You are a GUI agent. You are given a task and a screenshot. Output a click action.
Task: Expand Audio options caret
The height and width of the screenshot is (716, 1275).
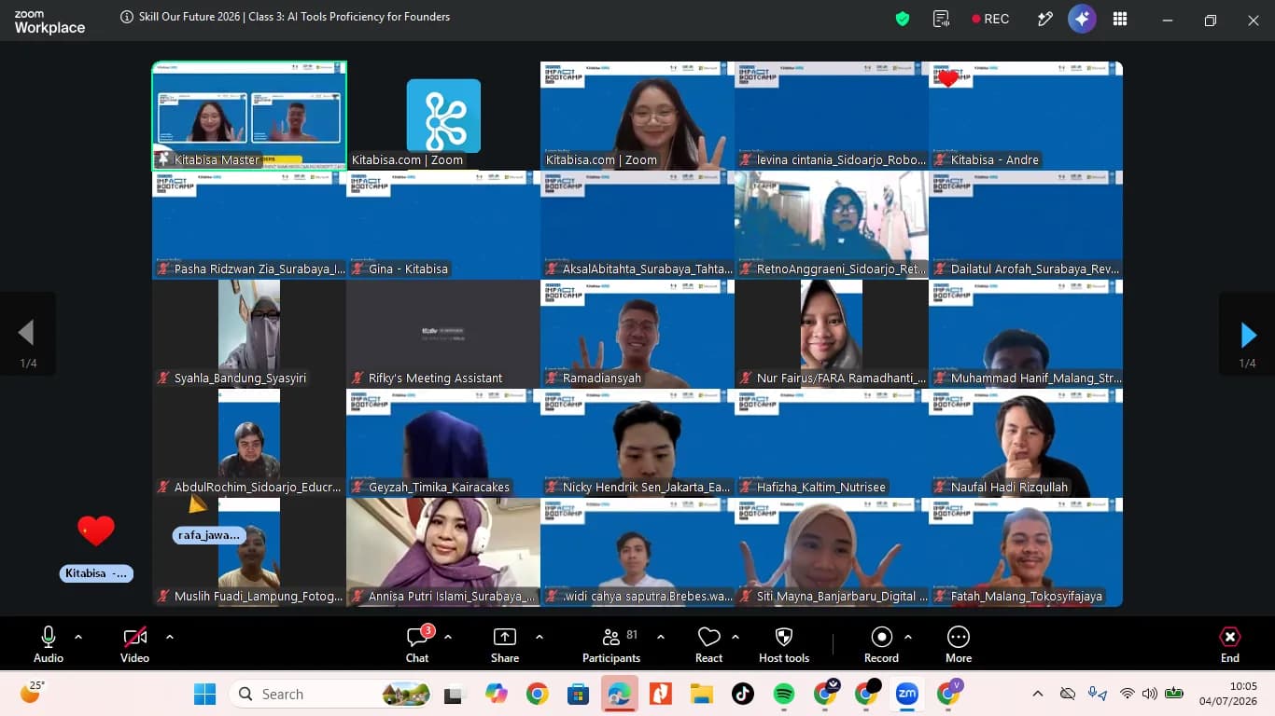tap(78, 637)
